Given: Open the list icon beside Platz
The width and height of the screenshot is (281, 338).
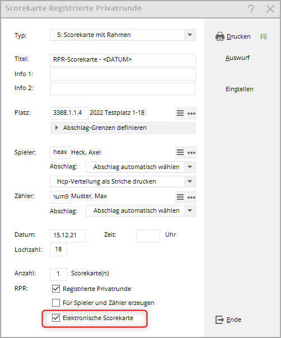Looking at the screenshot, I should (x=180, y=113).
